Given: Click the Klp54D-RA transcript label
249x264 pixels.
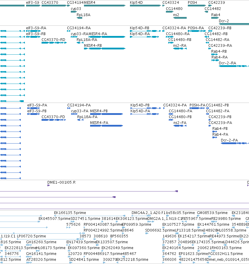Looking at the screenshot, I should (x=140, y=34).
